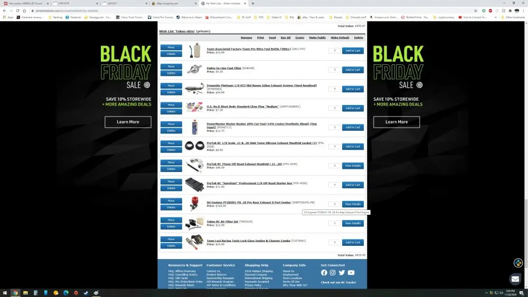Click the round colorful assistant icon above mail widget
The image size is (528, 297).
(x=518, y=263)
